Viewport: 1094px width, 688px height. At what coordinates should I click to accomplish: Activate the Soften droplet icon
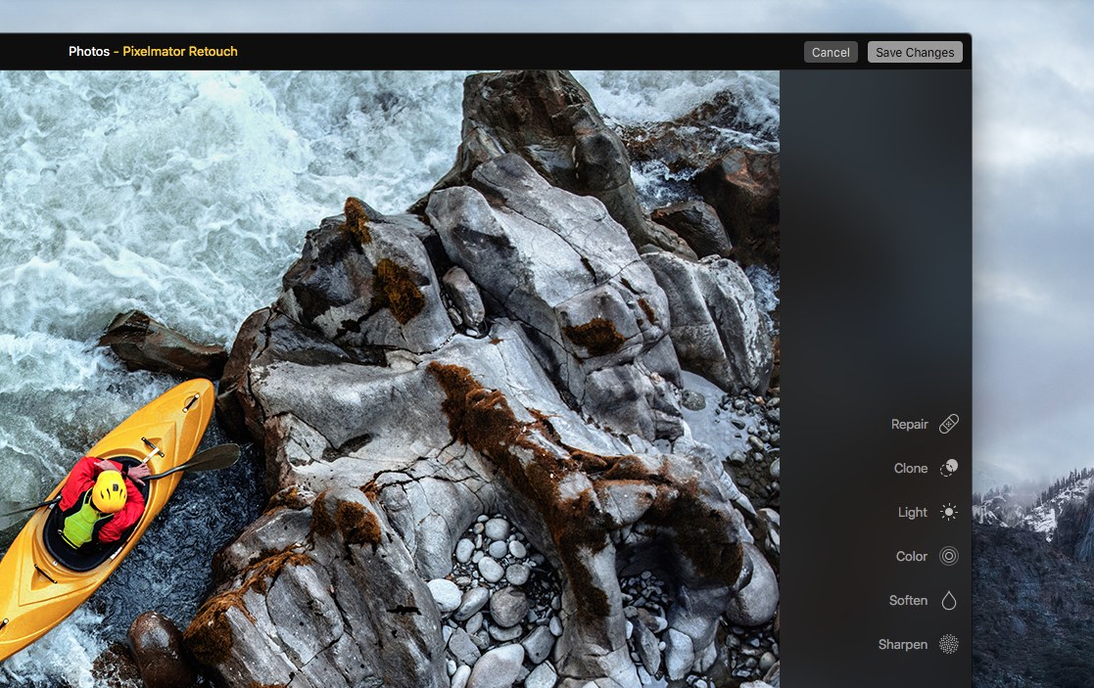tap(949, 600)
